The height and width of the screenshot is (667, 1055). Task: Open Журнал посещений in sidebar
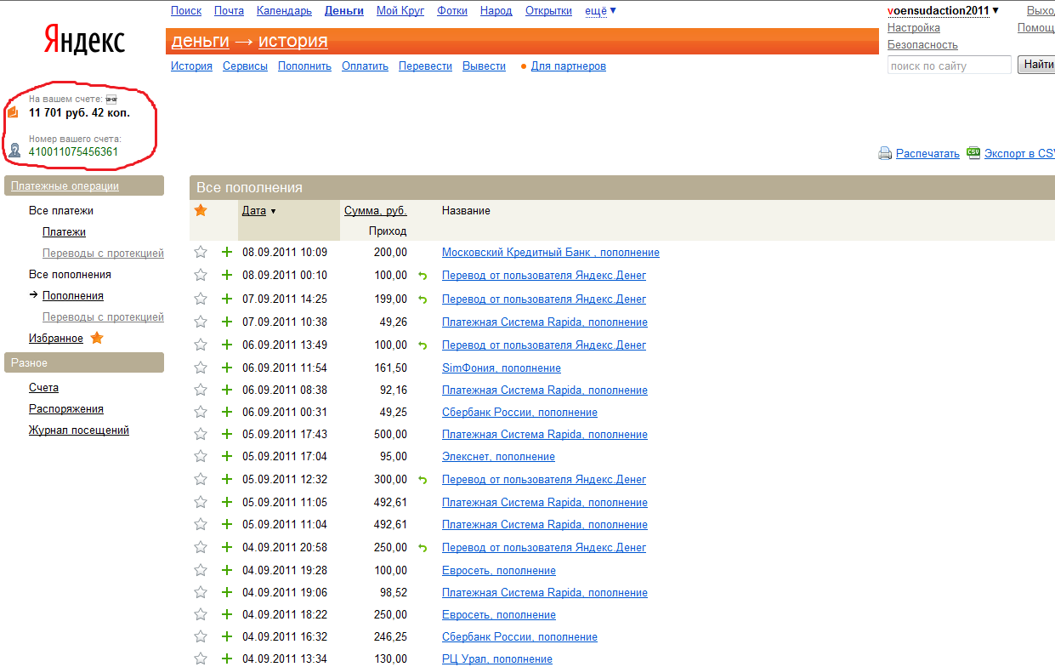tap(79, 430)
